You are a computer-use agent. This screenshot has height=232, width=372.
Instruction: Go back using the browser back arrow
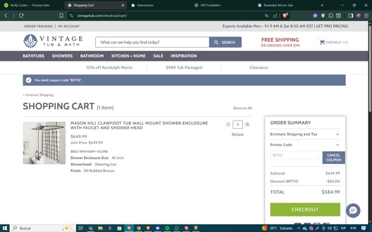(6, 16)
